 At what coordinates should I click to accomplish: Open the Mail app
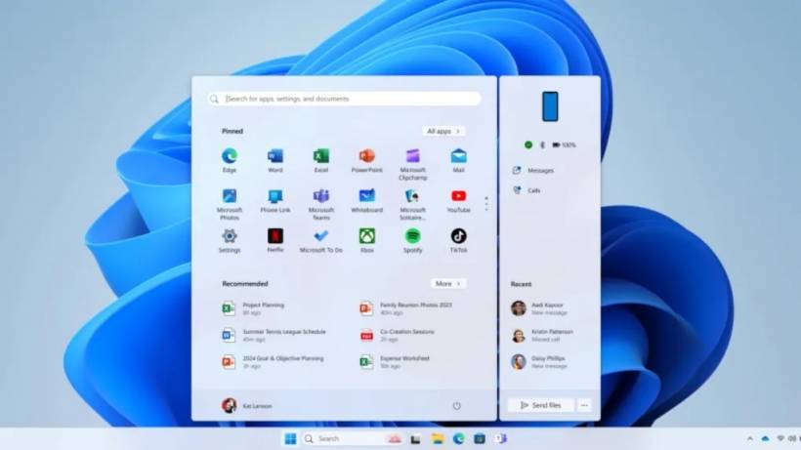point(458,160)
